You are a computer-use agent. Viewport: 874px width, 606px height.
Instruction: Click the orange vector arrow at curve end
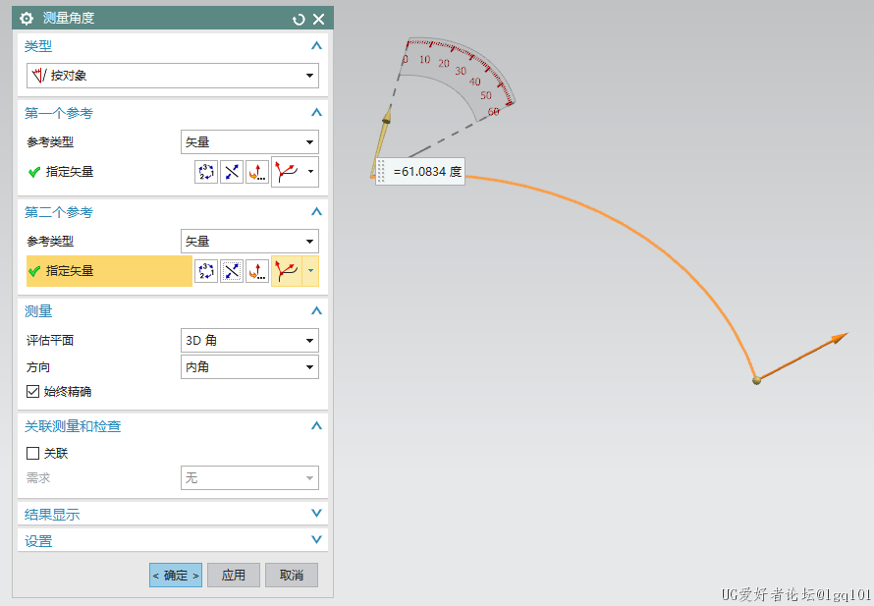(x=802, y=357)
